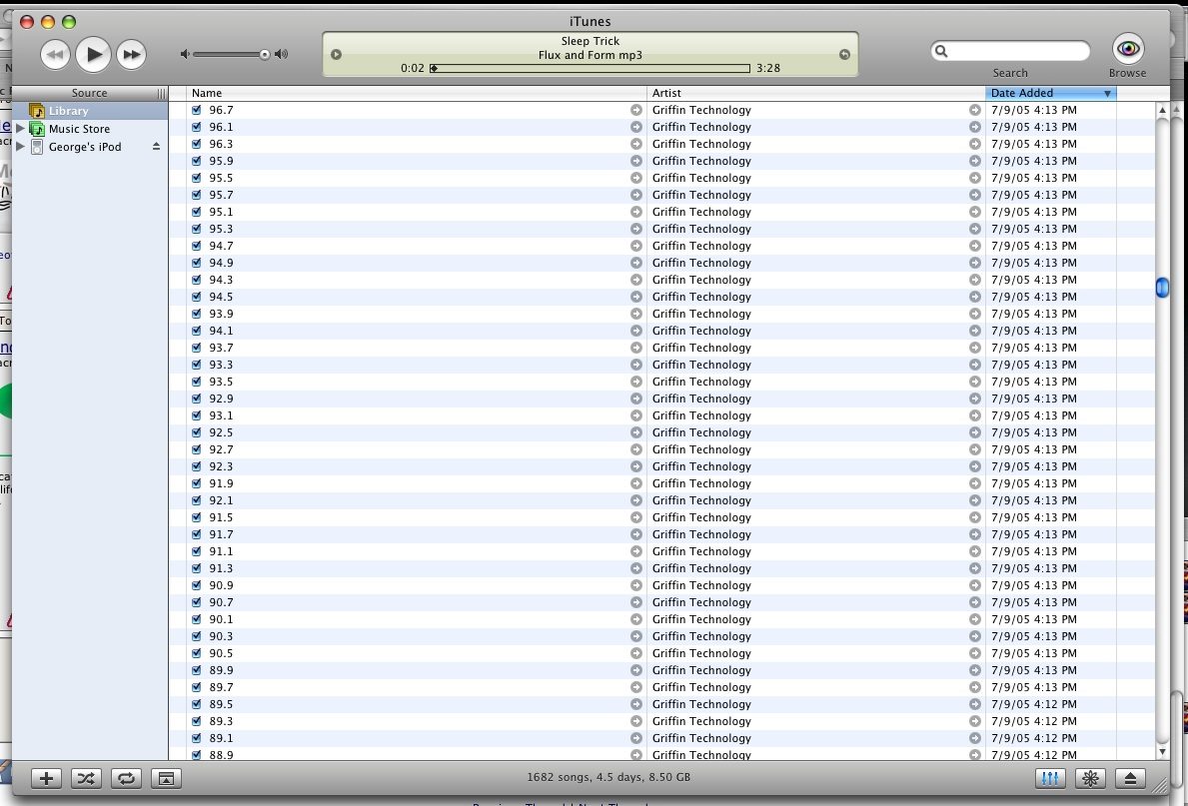Show artwork panel with the artwork button

166,778
